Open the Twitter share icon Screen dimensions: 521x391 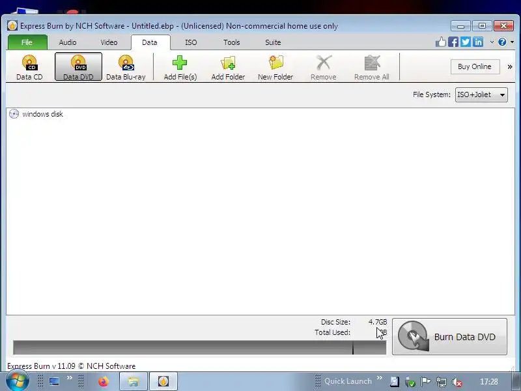pos(466,42)
